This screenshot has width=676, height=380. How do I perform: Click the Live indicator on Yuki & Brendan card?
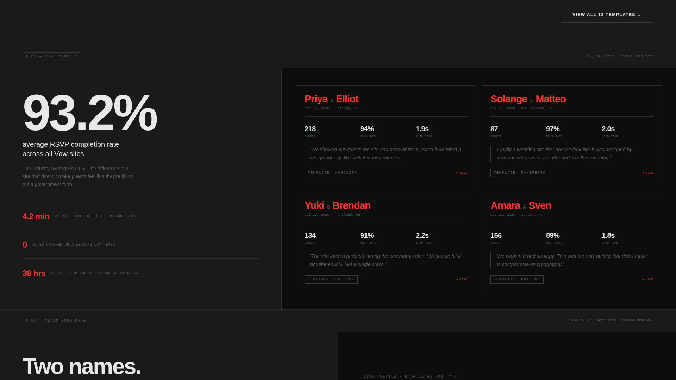(x=462, y=279)
